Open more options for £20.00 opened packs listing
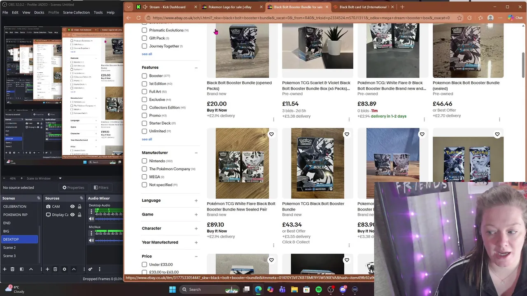Screen dimensions: 527x296 point(273,120)
